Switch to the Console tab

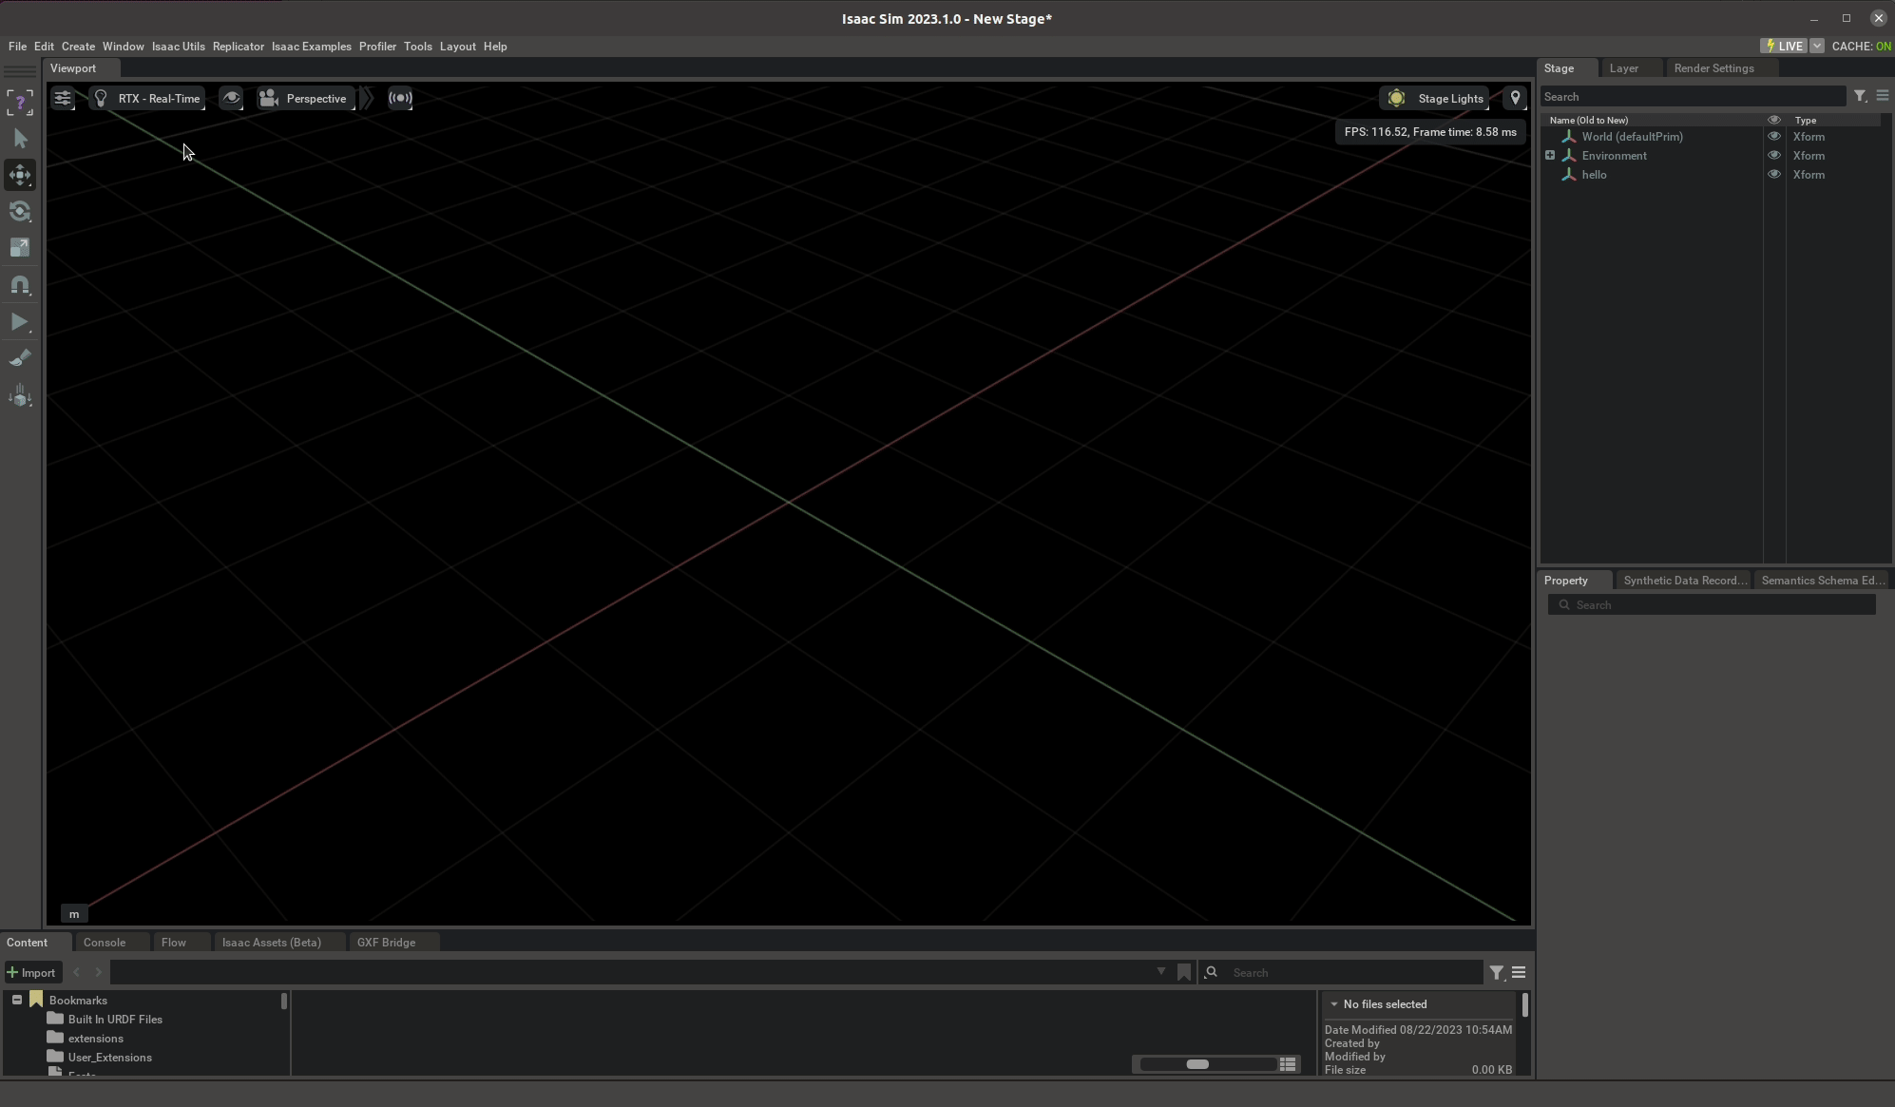105,943
